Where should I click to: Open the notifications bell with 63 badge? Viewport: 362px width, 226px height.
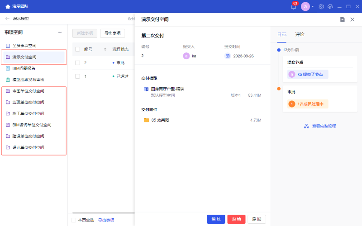[x=293, y=7]
